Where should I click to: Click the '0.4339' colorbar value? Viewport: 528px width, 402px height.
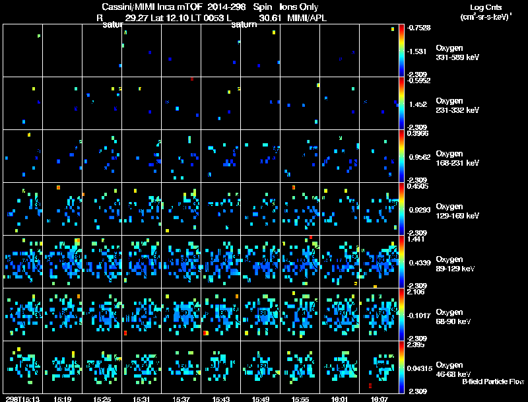pyautogui.click(x=420, y=263)
